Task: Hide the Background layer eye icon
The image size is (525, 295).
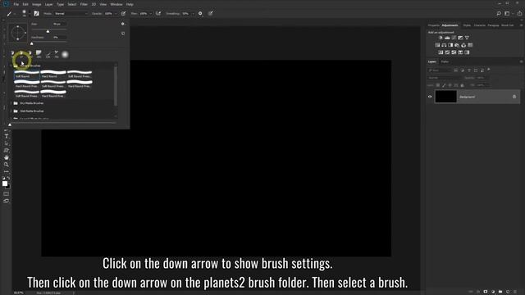Action: [x=430, y=97]
